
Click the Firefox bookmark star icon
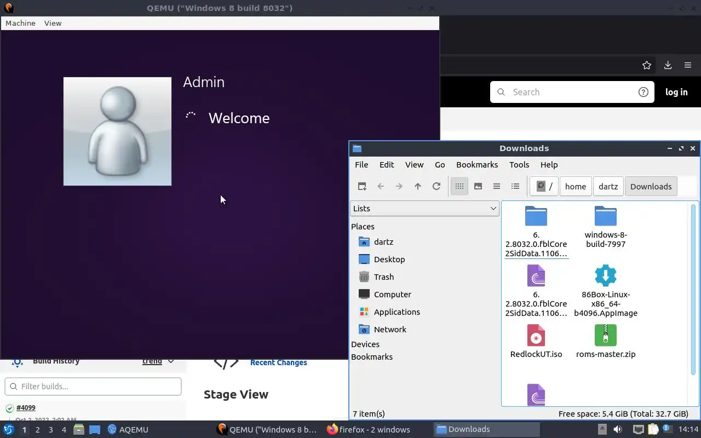point(647,65)
